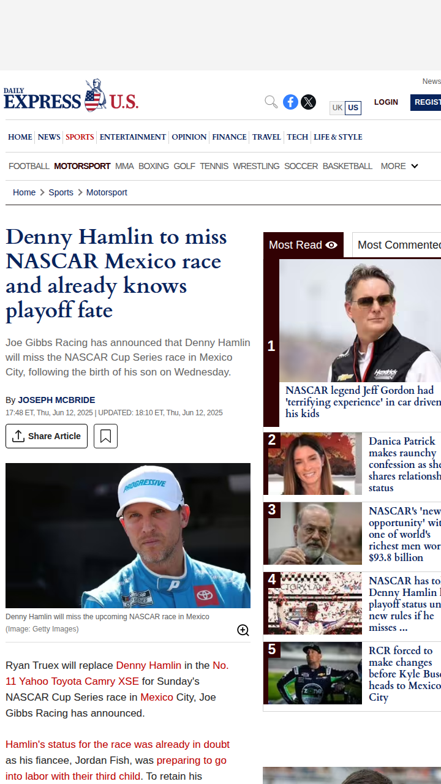The width and height of the screenshot is (441, 784).
Task: Go to the TENNIS subsection
Action: 214,166
